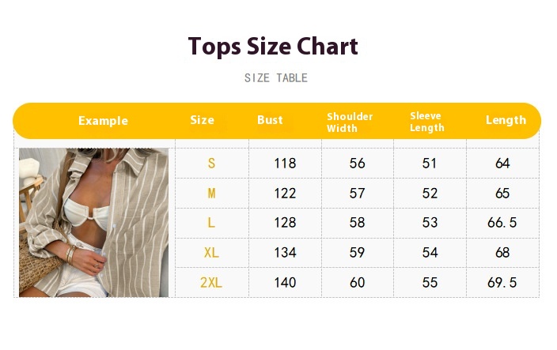Click the XL size label

(x=211, y=253)
